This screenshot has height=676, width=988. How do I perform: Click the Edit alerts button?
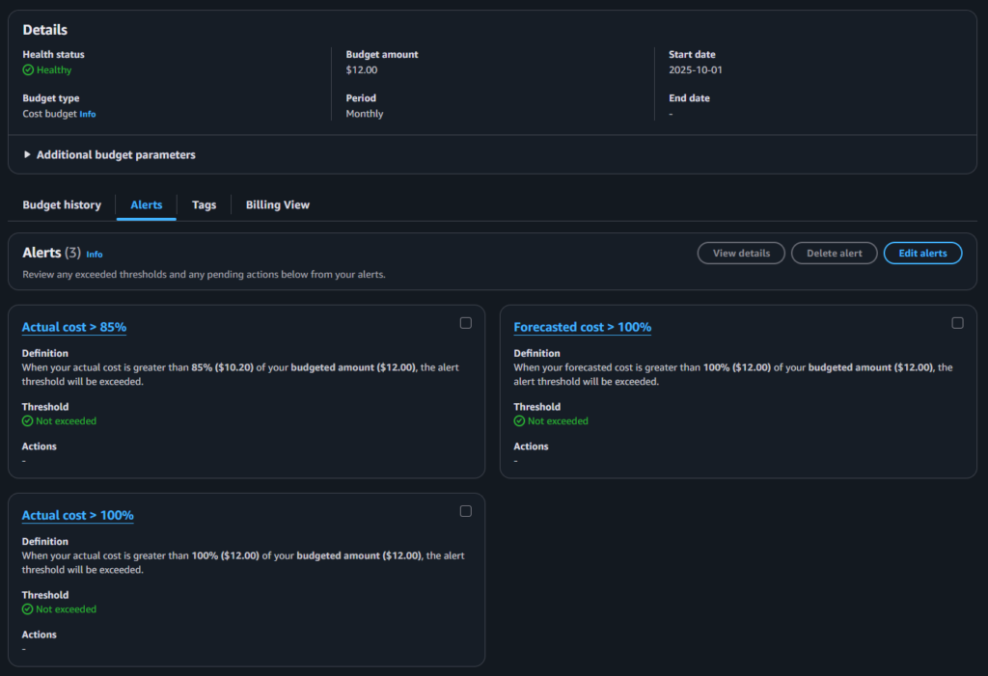point(922,253)
